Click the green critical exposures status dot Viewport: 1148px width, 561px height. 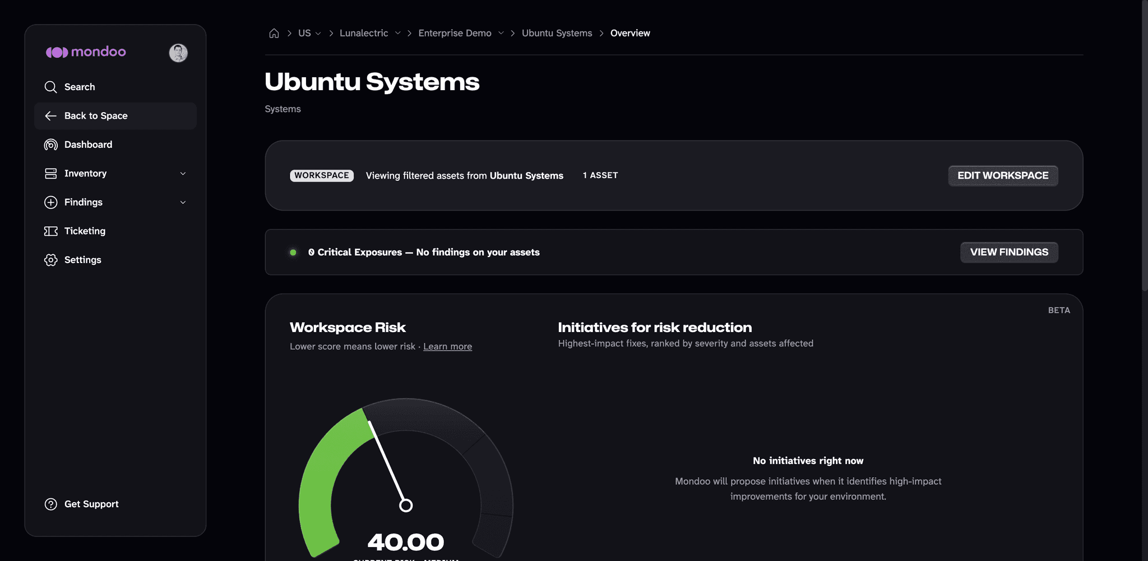(x=293, y=253)
